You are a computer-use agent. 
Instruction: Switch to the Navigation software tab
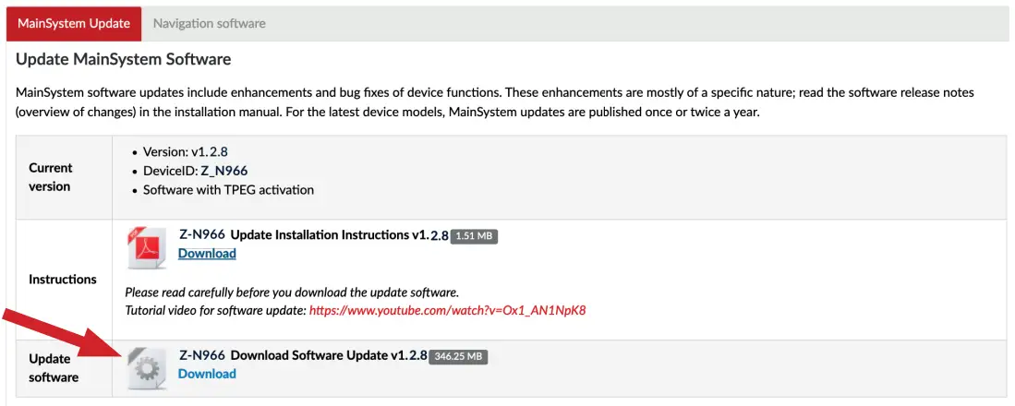click(x=210, y=23)
